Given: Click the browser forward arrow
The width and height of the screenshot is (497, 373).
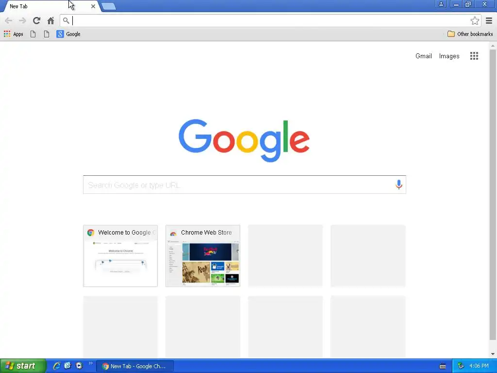Looking at the screenshot, I should (22, 21).
